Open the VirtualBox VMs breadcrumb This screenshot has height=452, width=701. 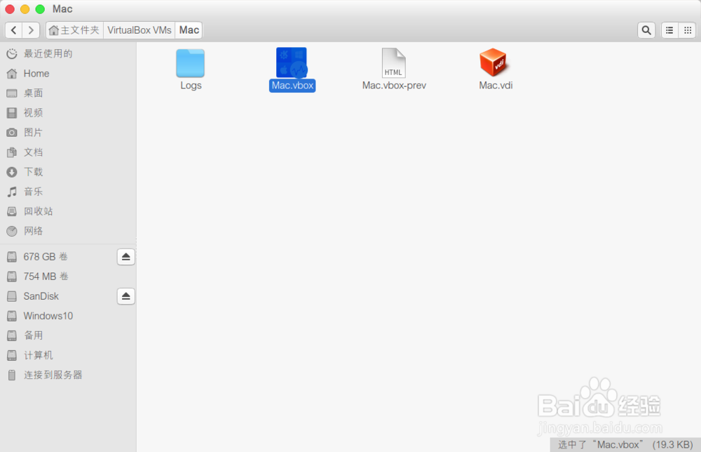(138, 30)
